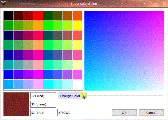168x120 pixels.
Task: Select the black swatch in palette
Action: tap(8, 16)
